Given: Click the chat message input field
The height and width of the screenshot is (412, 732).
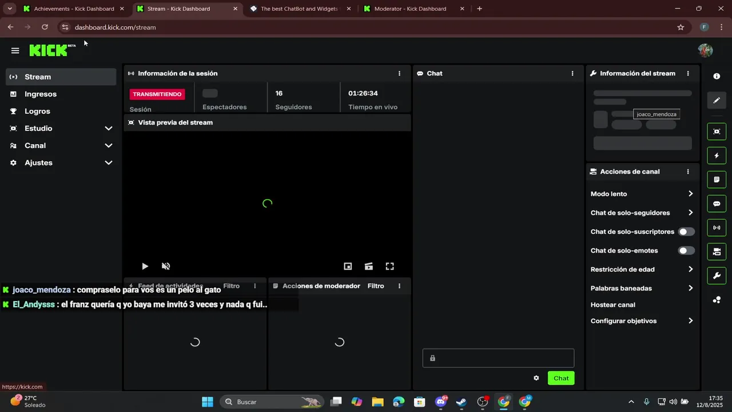Looking at the screenshot, I should click(498, 358).
